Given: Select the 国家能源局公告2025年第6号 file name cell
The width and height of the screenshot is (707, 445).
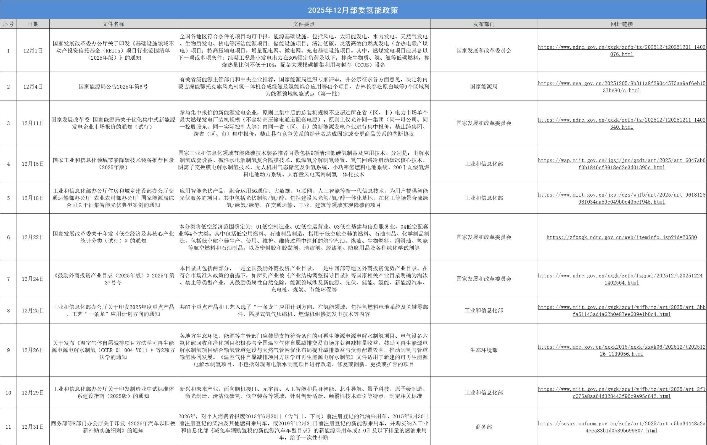Looking at the screenshot, I should (113, 87).
